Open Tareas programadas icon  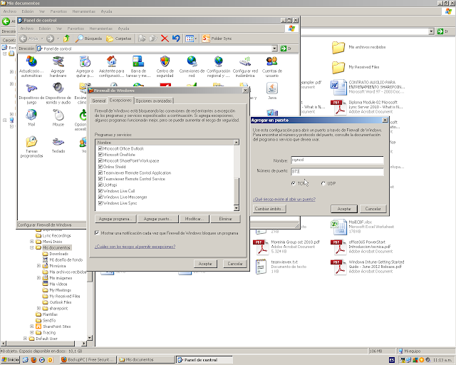point(31,147)
